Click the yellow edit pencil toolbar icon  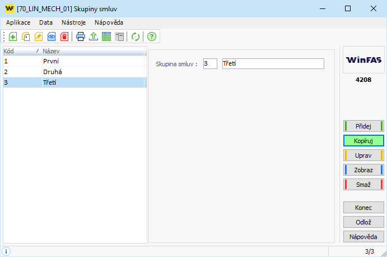(39, 36)
